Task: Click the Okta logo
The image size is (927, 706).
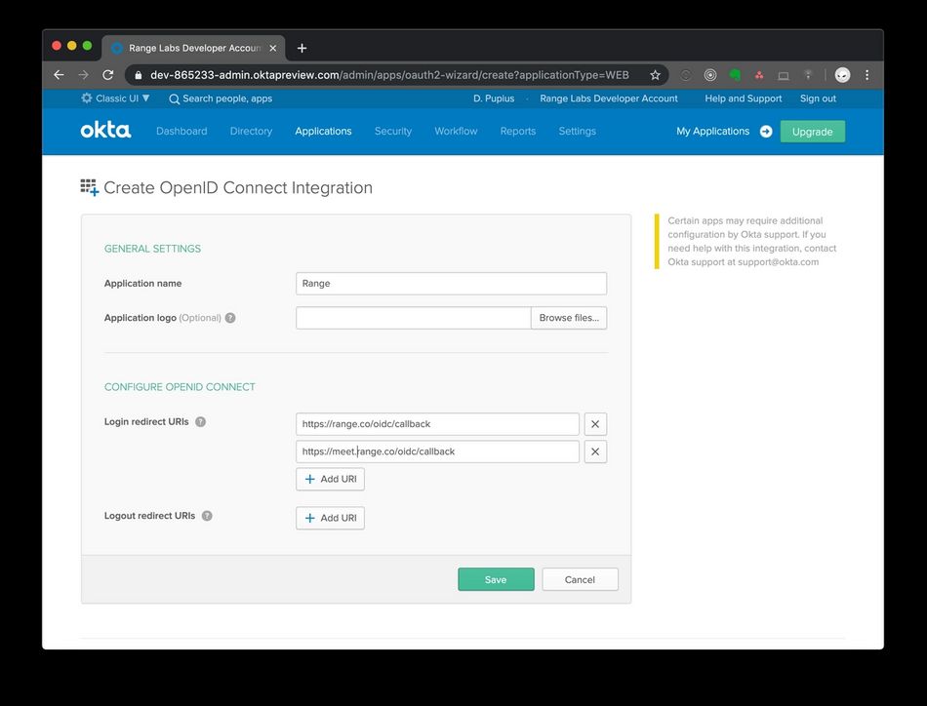Action: [105, 130]
